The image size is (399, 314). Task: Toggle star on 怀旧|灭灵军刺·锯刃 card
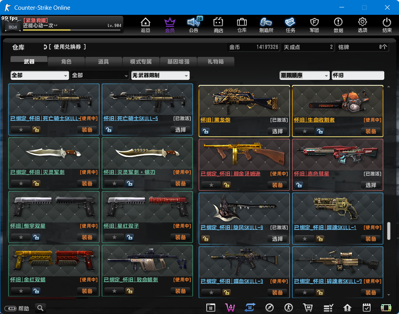click(x=114, y=183)
